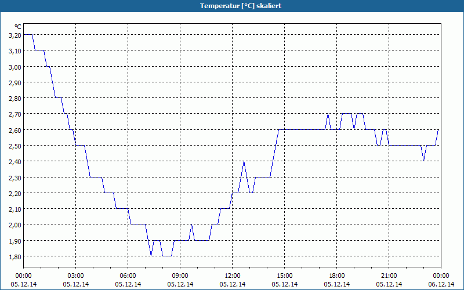Screen dimensions: 464x290
Task: Click the 06:00 time axis label
Action: (x=128, y=276)
